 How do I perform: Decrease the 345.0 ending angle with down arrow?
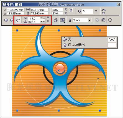41,22
